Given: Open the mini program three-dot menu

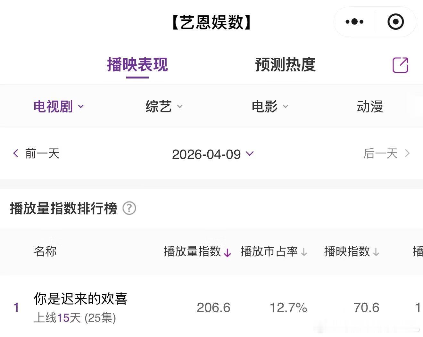Looking at the screenshot, I should click(354, 22).
